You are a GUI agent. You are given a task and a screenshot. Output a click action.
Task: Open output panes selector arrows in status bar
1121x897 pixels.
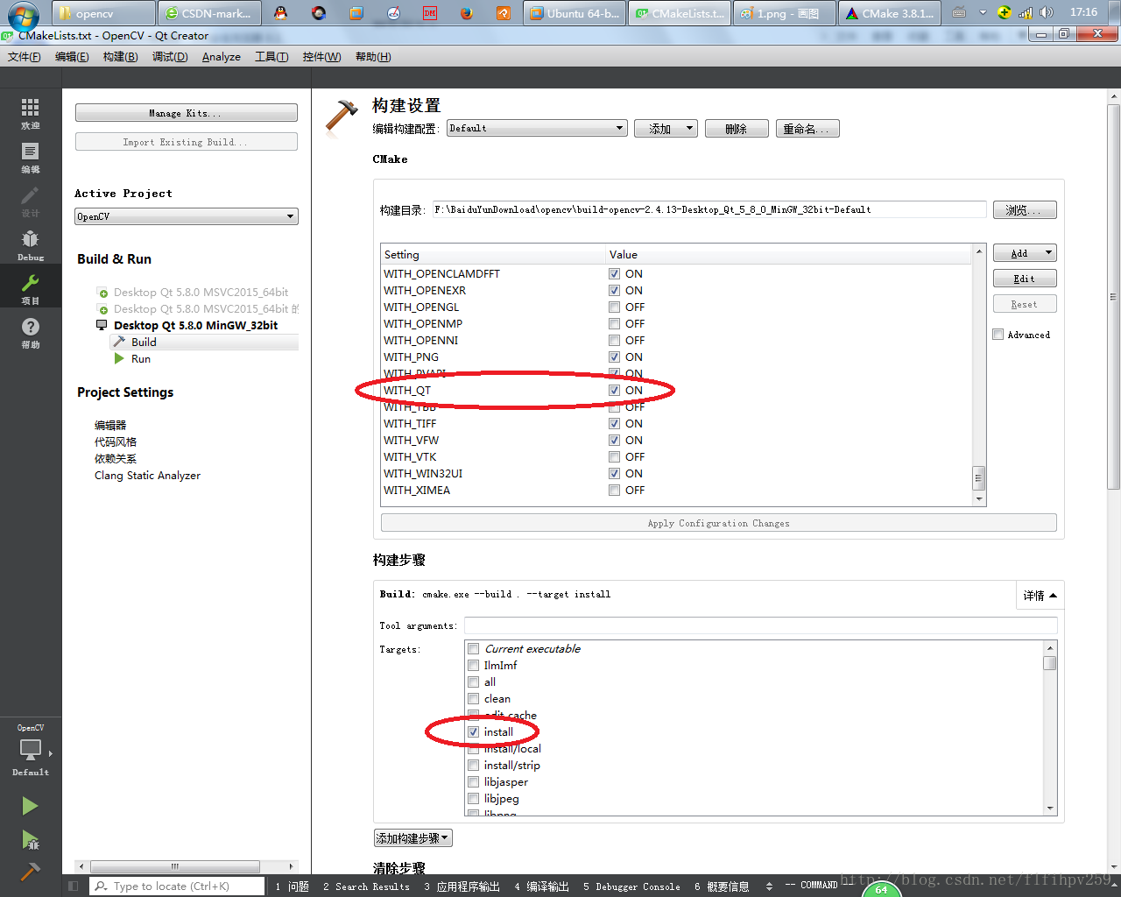(769, 886)
